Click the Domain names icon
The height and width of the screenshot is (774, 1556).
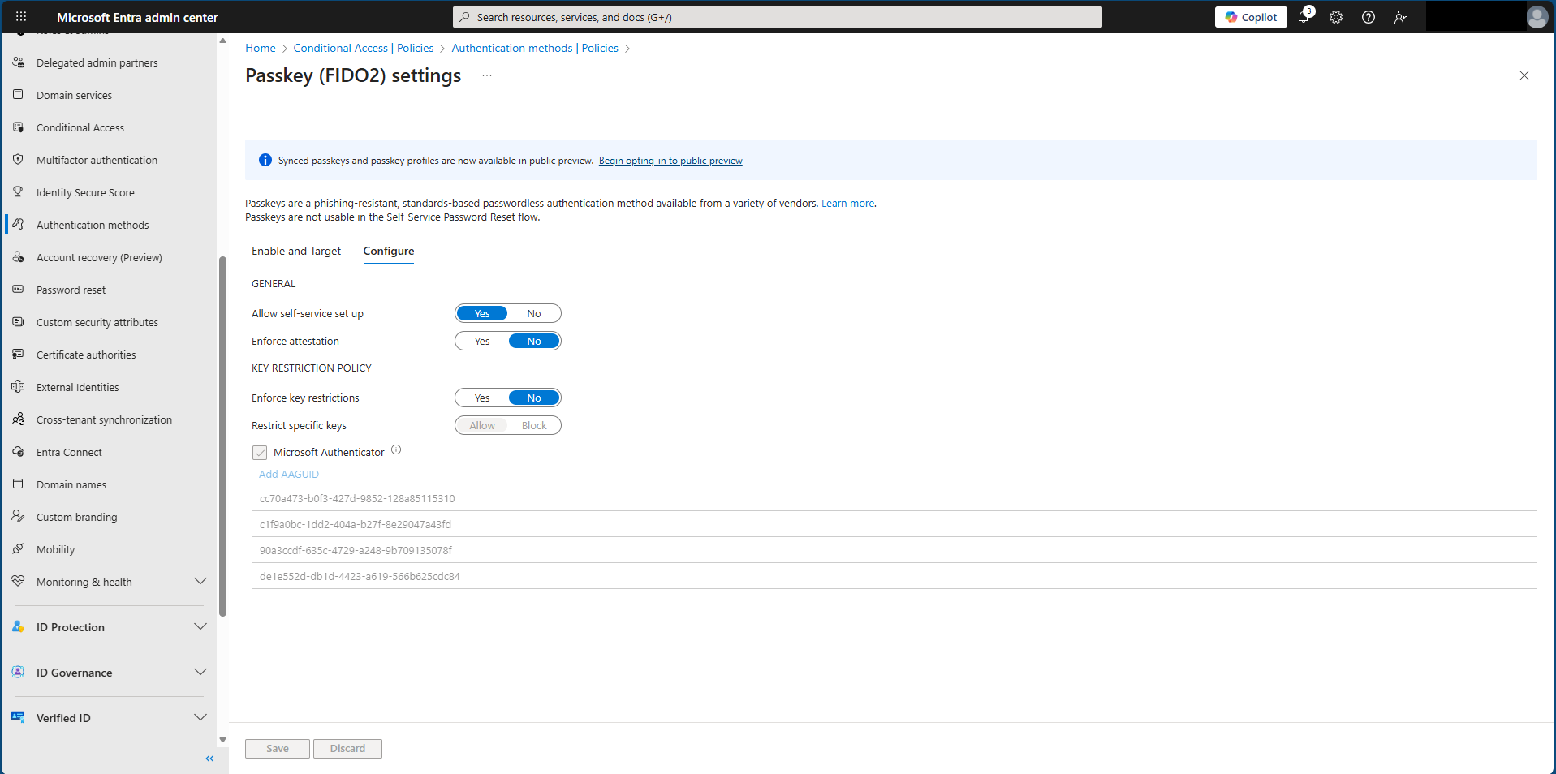point(18,484)
